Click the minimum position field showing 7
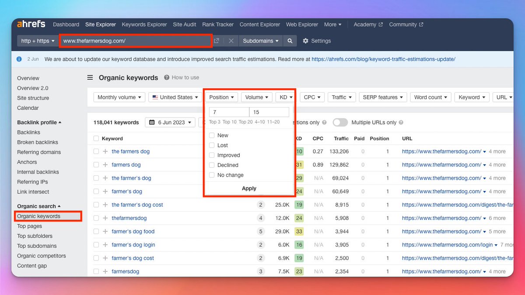 click(x=229, y=112)
